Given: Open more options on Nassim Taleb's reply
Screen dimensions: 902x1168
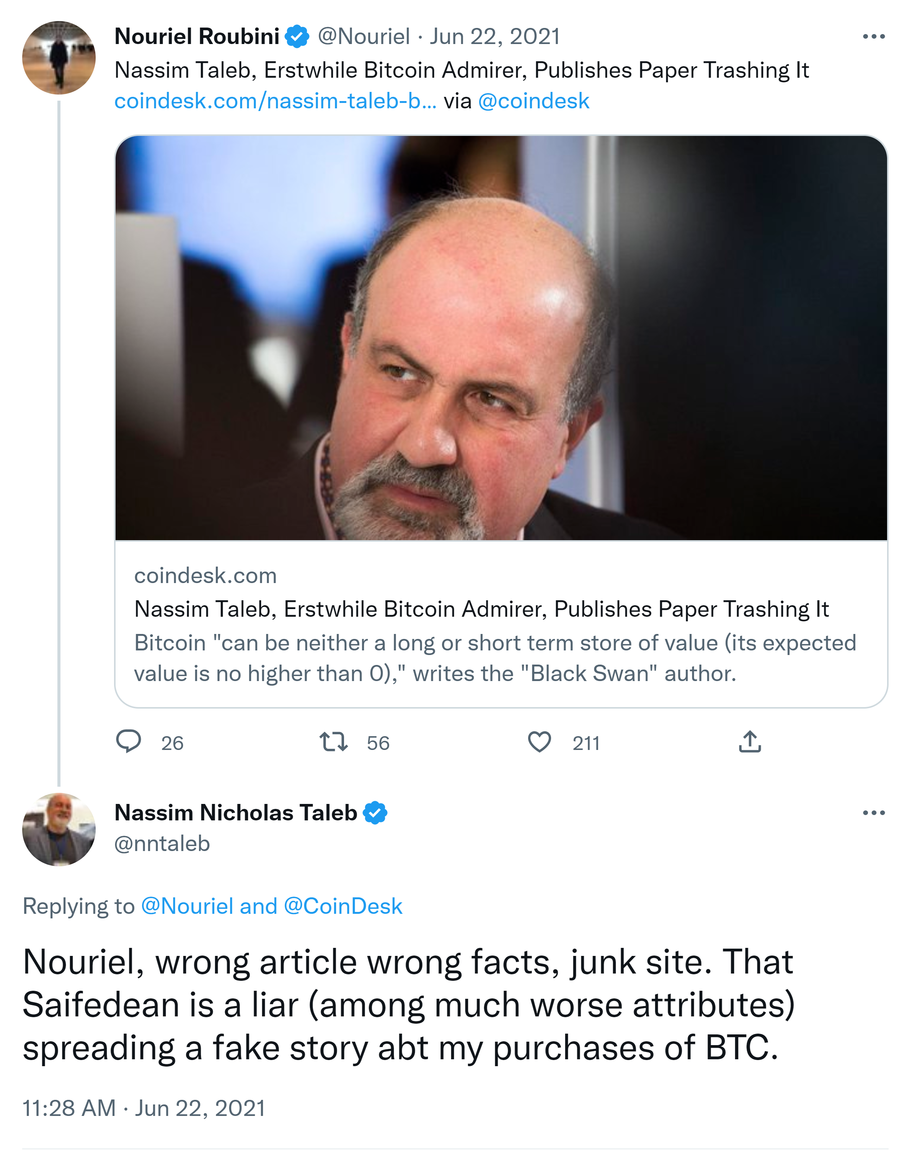Looking at the screenshot, I should tap(873, 812).
